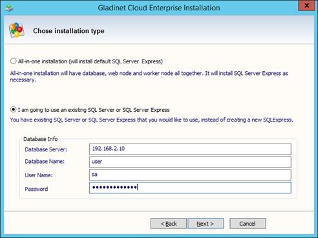318x238 pixels.
Task: Click the Database Server input field
Action: [190, 149]
